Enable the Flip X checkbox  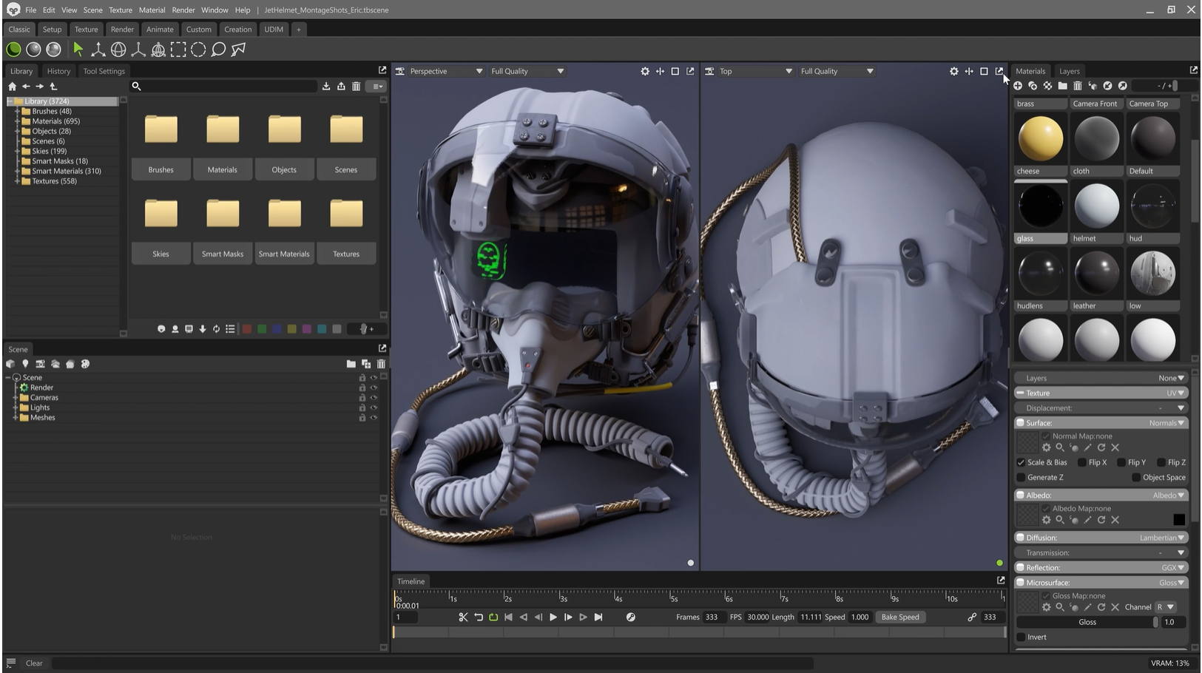[x=1082, y=463]
